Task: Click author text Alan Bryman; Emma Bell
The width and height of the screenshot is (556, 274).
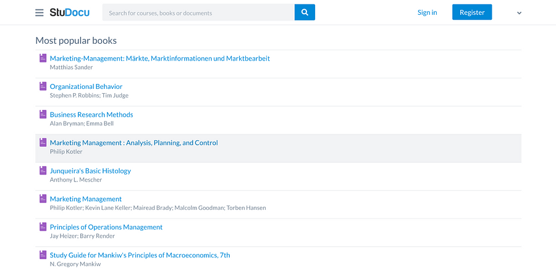Action: (82, 123)
